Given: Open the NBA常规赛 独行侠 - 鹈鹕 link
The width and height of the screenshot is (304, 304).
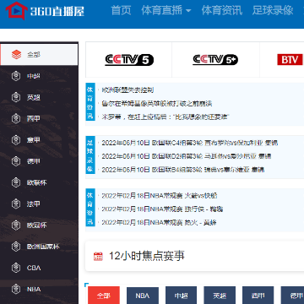Looking at the screenshot, I should (162, 209).
